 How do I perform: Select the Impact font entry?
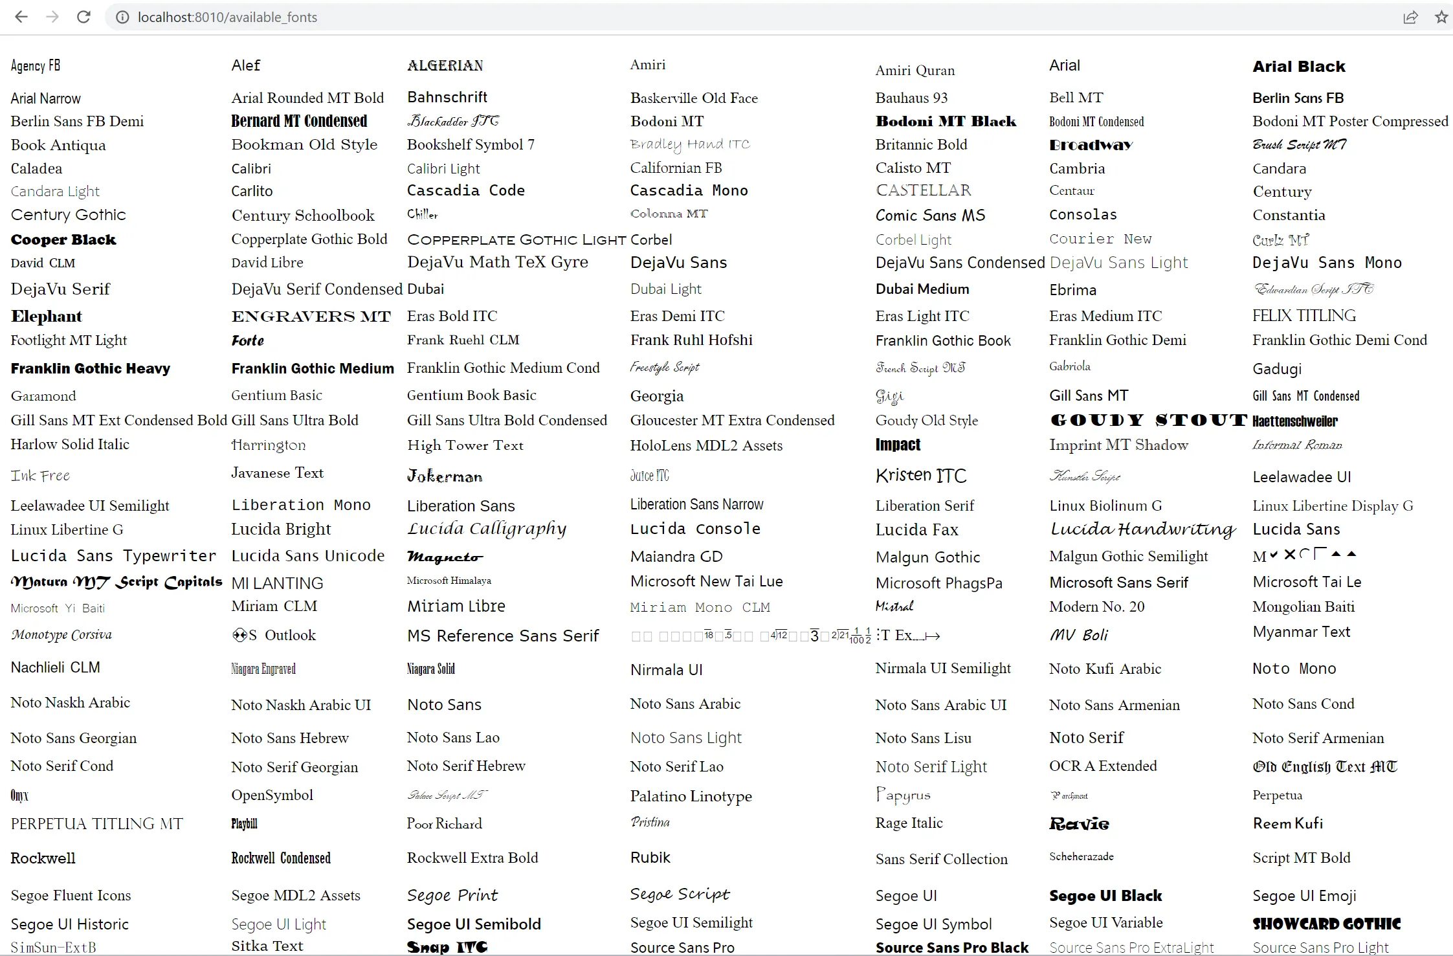898,445
